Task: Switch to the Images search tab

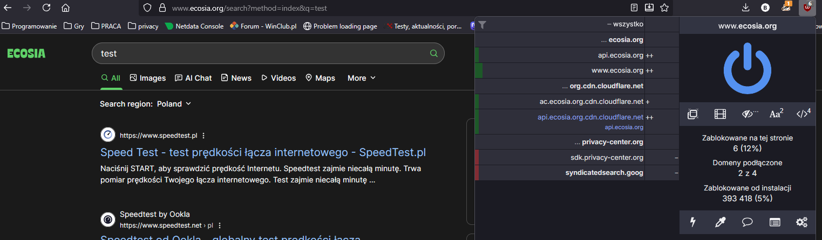Action: point(148,78)
